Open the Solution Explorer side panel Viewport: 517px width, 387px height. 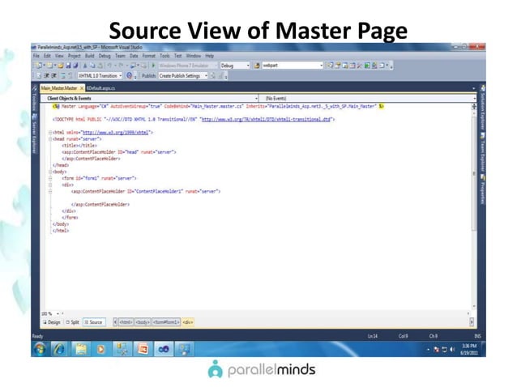click(482, 108)
